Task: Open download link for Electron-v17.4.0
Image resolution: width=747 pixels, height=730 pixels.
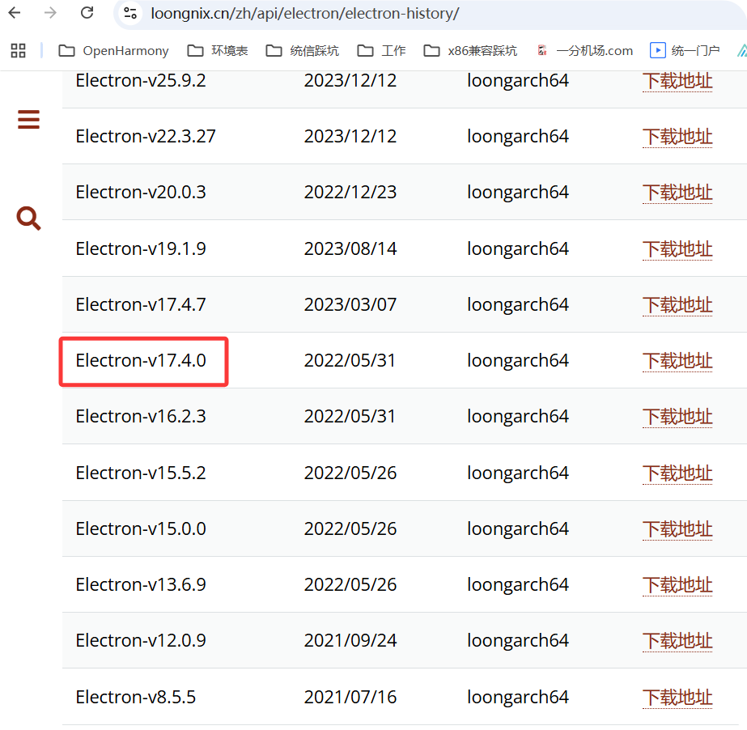Action: 677,361
